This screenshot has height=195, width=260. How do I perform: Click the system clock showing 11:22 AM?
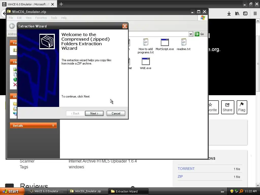coord(251,191)
